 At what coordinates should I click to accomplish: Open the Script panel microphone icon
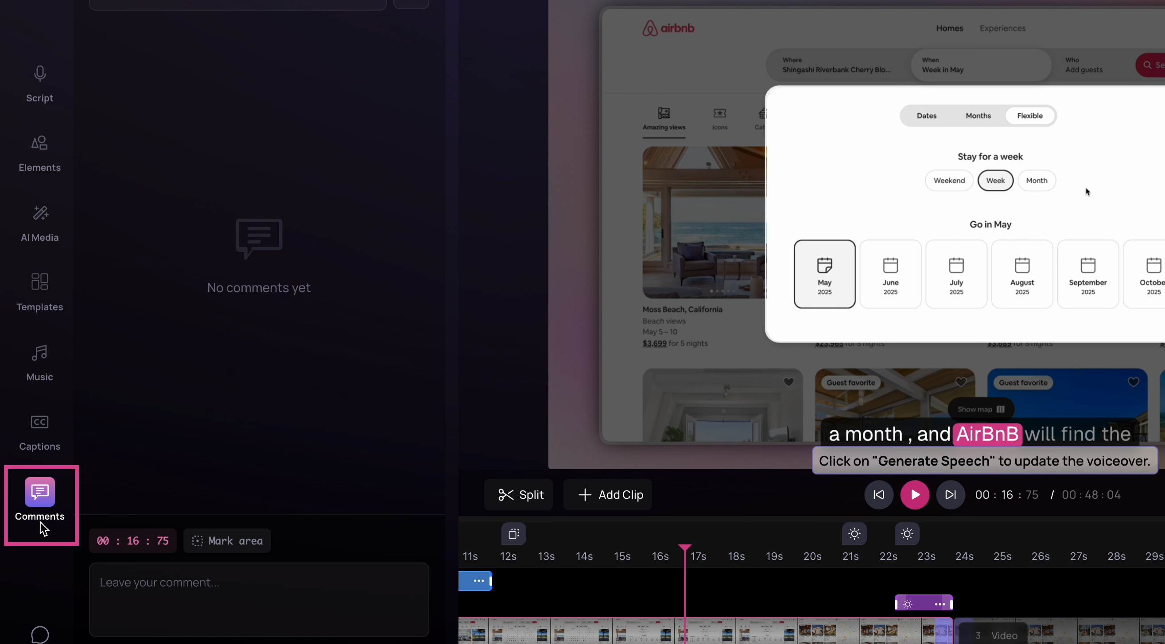coord(40,73)
